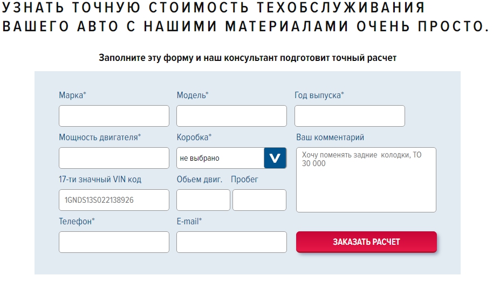Click the blue chevron on the Коробка selector
Viewport: 493px width, 282px height.
275,158
